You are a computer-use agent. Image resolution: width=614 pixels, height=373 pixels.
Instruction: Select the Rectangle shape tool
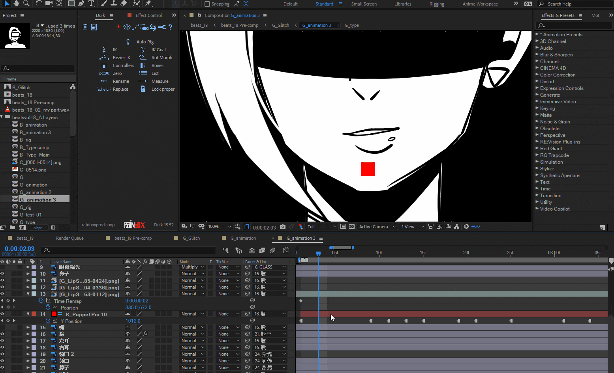point(71,4)
